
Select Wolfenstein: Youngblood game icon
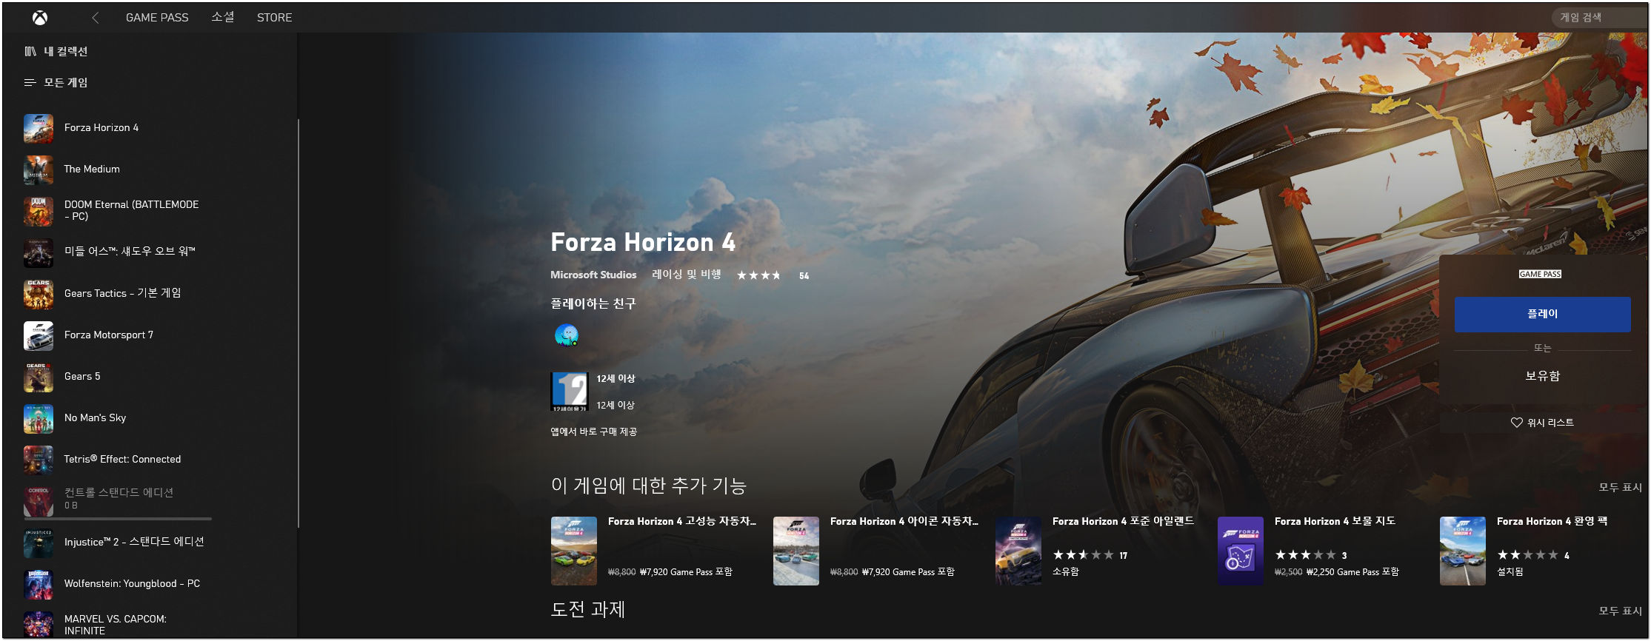tap(39, 584)
